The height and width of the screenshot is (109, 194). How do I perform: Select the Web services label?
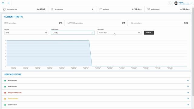pyautogui.click(x=12, y=87)
